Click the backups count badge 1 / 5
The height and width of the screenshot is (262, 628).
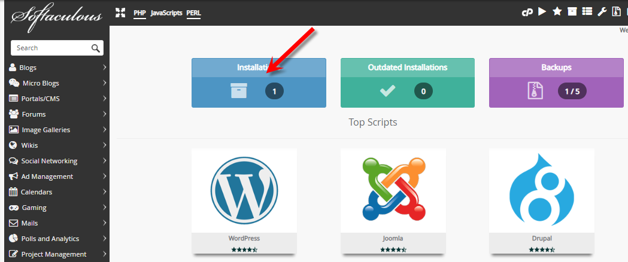[572, 91]
